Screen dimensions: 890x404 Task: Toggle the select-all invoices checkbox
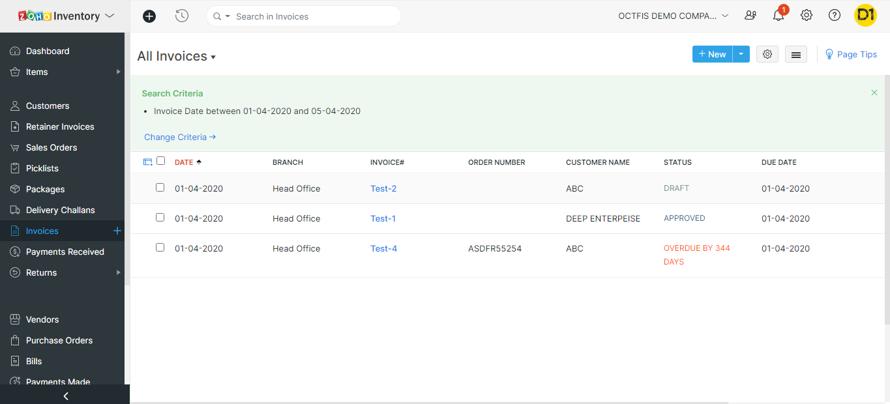click(161, 161)
